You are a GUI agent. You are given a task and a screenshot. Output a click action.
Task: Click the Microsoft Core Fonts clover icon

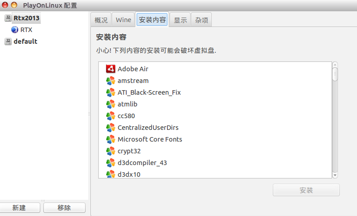(111, 139)
